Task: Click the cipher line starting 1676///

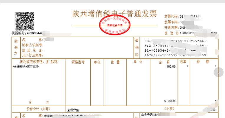Action: tap(175, 55)
